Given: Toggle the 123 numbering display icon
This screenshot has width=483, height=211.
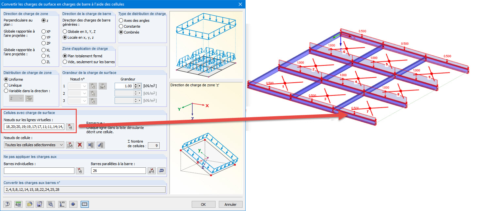Looking at the screenshot, I should (85, 204).
